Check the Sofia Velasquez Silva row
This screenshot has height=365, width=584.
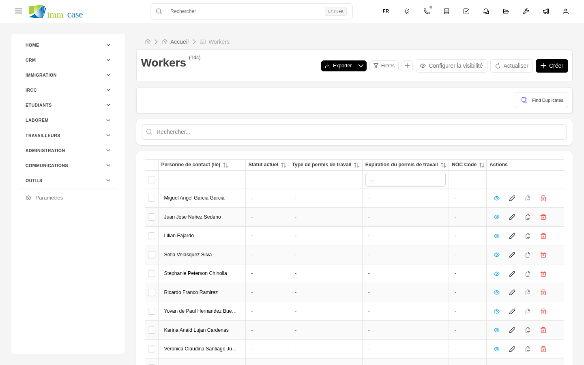pos(152,255)
